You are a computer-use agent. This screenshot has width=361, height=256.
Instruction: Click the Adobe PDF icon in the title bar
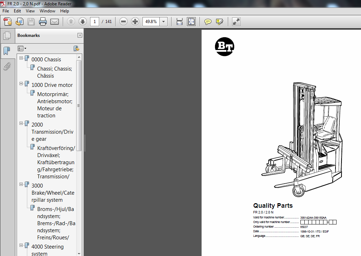tap(3, 4)
